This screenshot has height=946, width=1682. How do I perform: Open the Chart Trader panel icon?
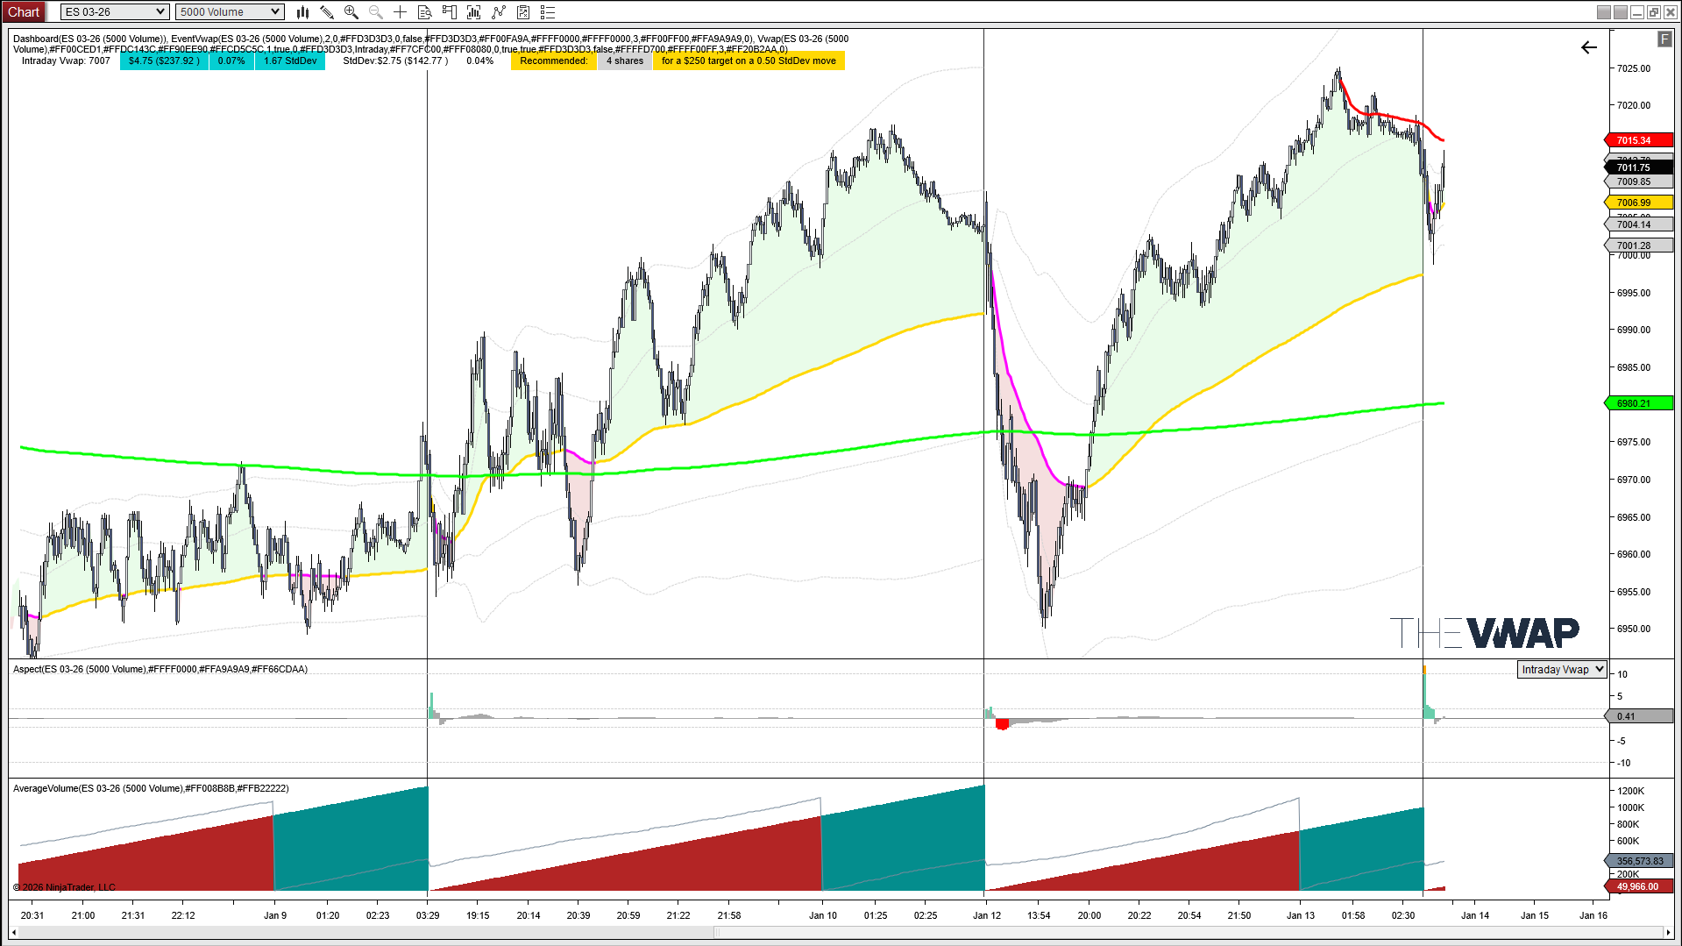point(450,12)
